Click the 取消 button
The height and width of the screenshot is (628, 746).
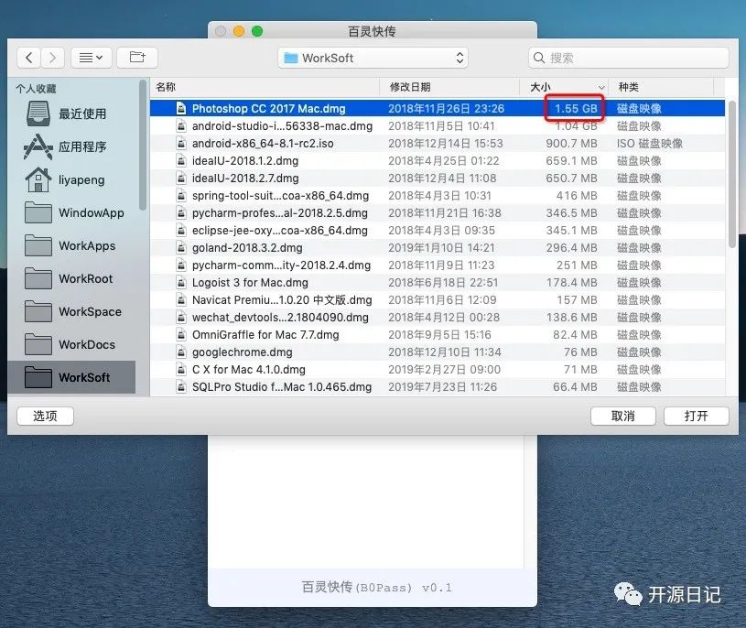point(623,416)
